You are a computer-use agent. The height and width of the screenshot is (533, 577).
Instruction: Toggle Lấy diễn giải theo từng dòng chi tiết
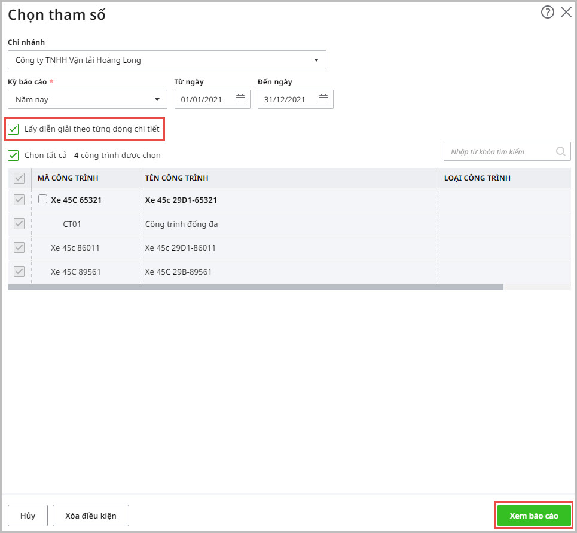[x=14, y=129]
